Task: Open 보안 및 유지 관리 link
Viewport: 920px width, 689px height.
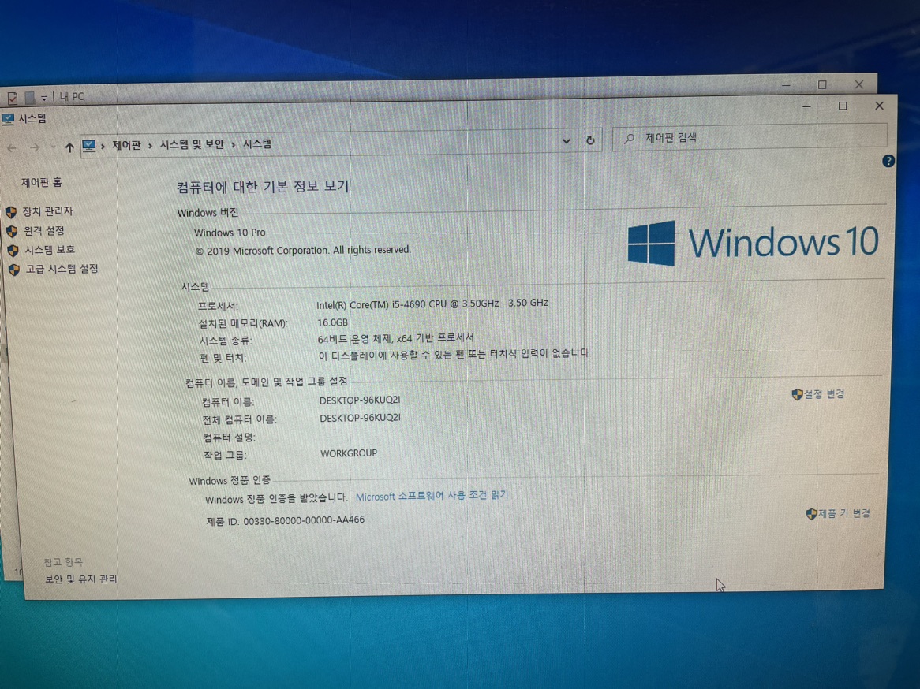Action: pyautogui.click(x=81, y=579)
